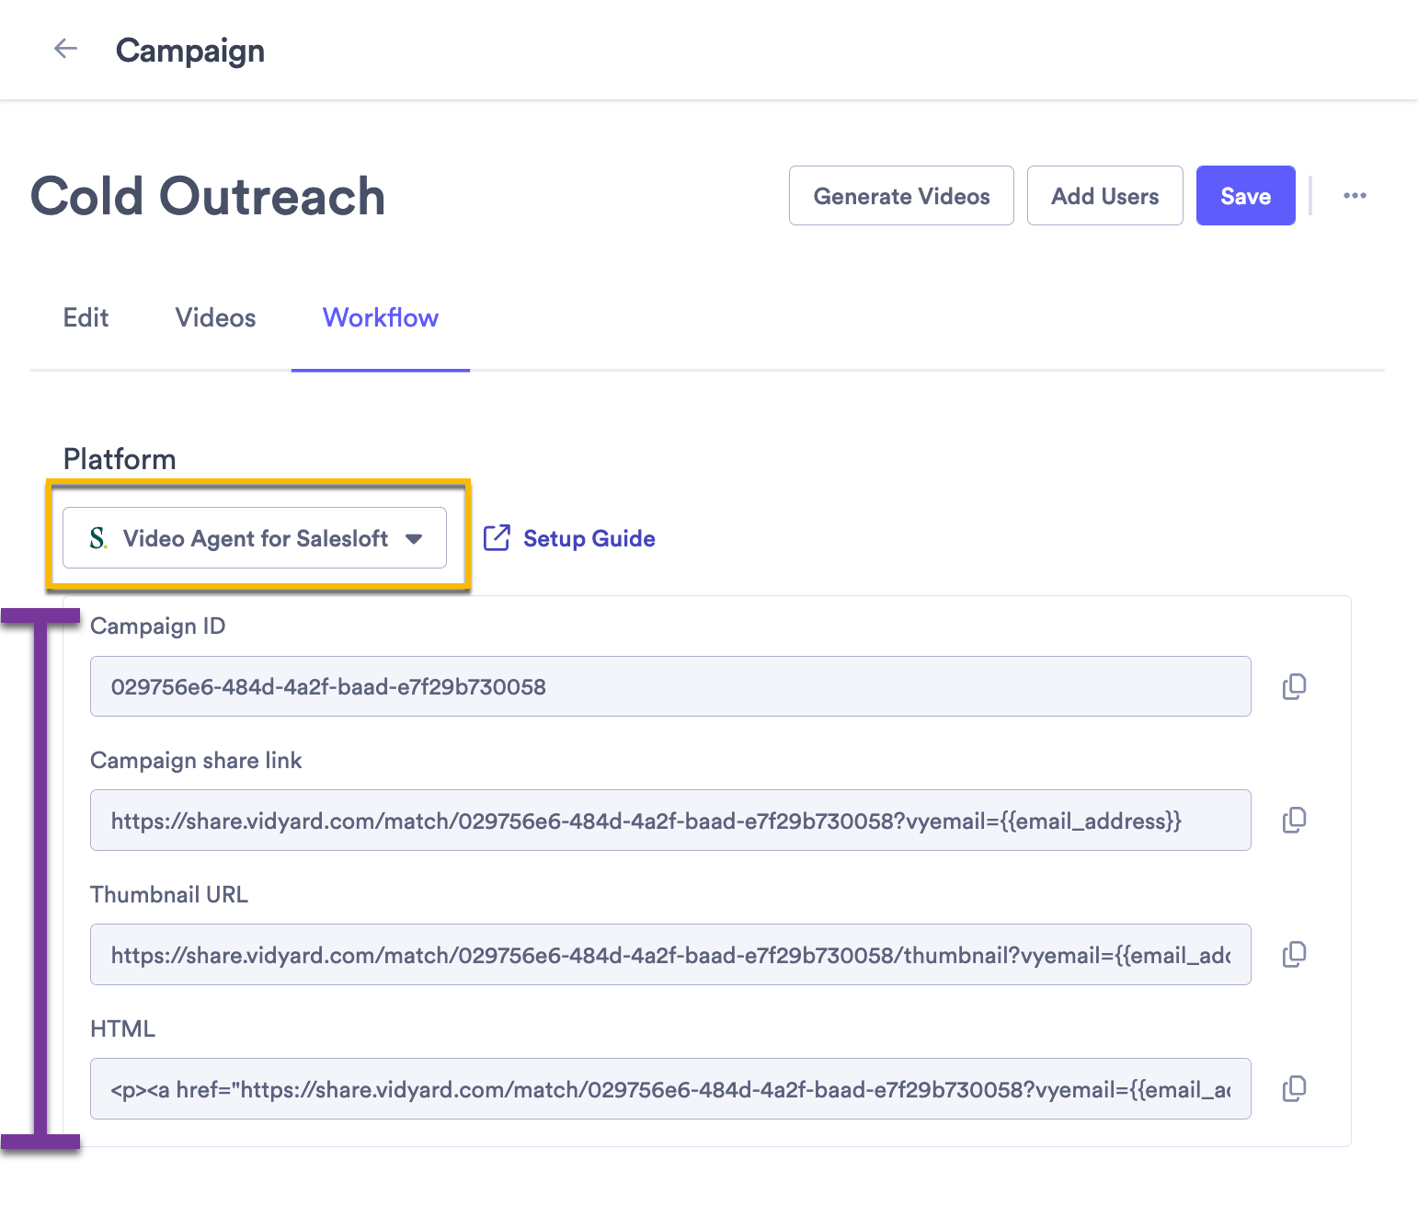
Task: Copy the Thumbnail URL
Action: [x=1294, y=954]
